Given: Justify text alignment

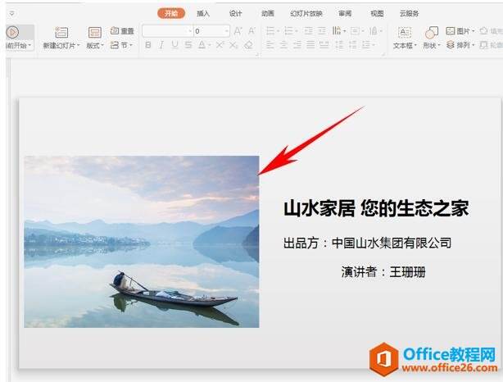Looking at the screenshot, I should [x=310, y=45].
